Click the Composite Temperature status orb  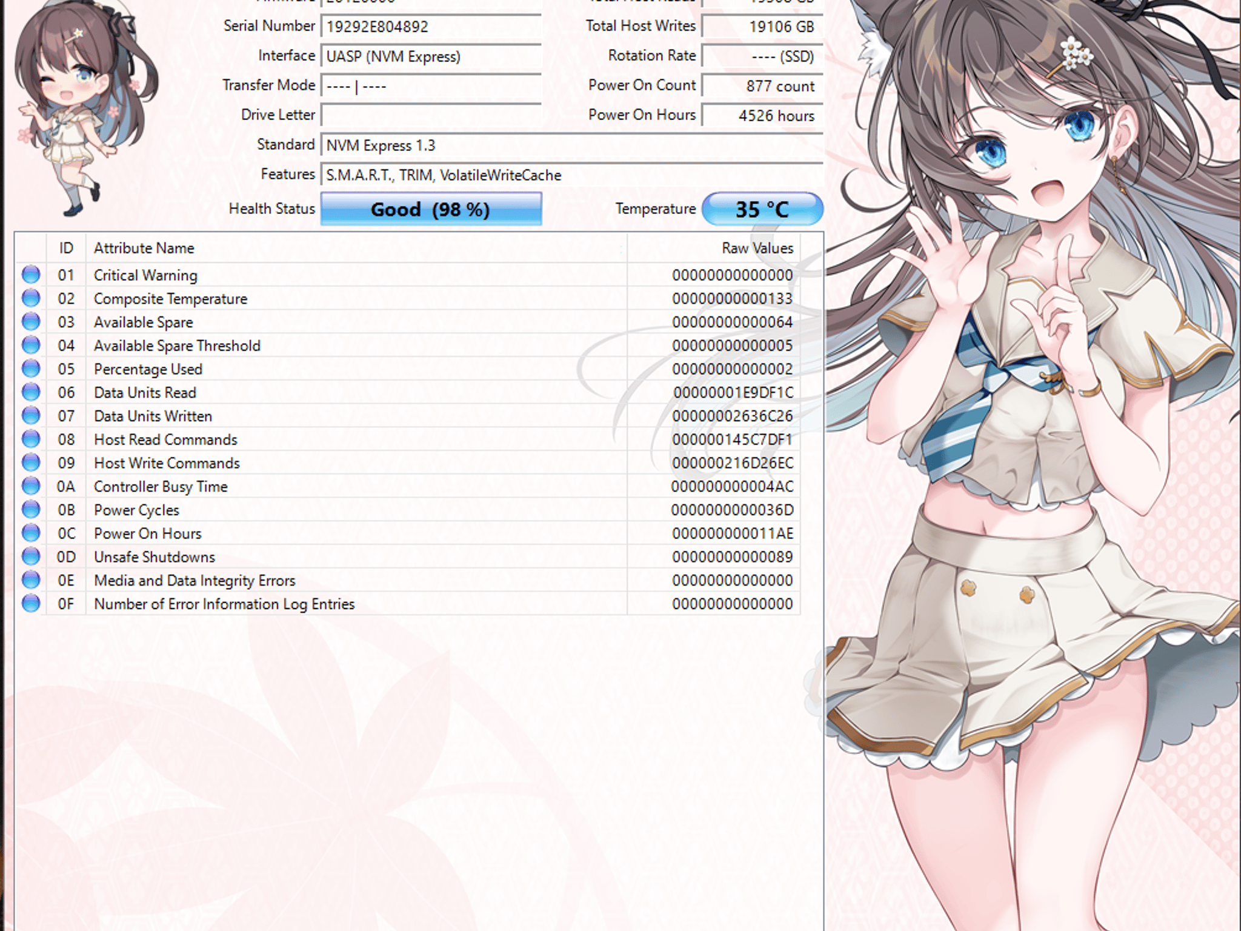[31, 298]
